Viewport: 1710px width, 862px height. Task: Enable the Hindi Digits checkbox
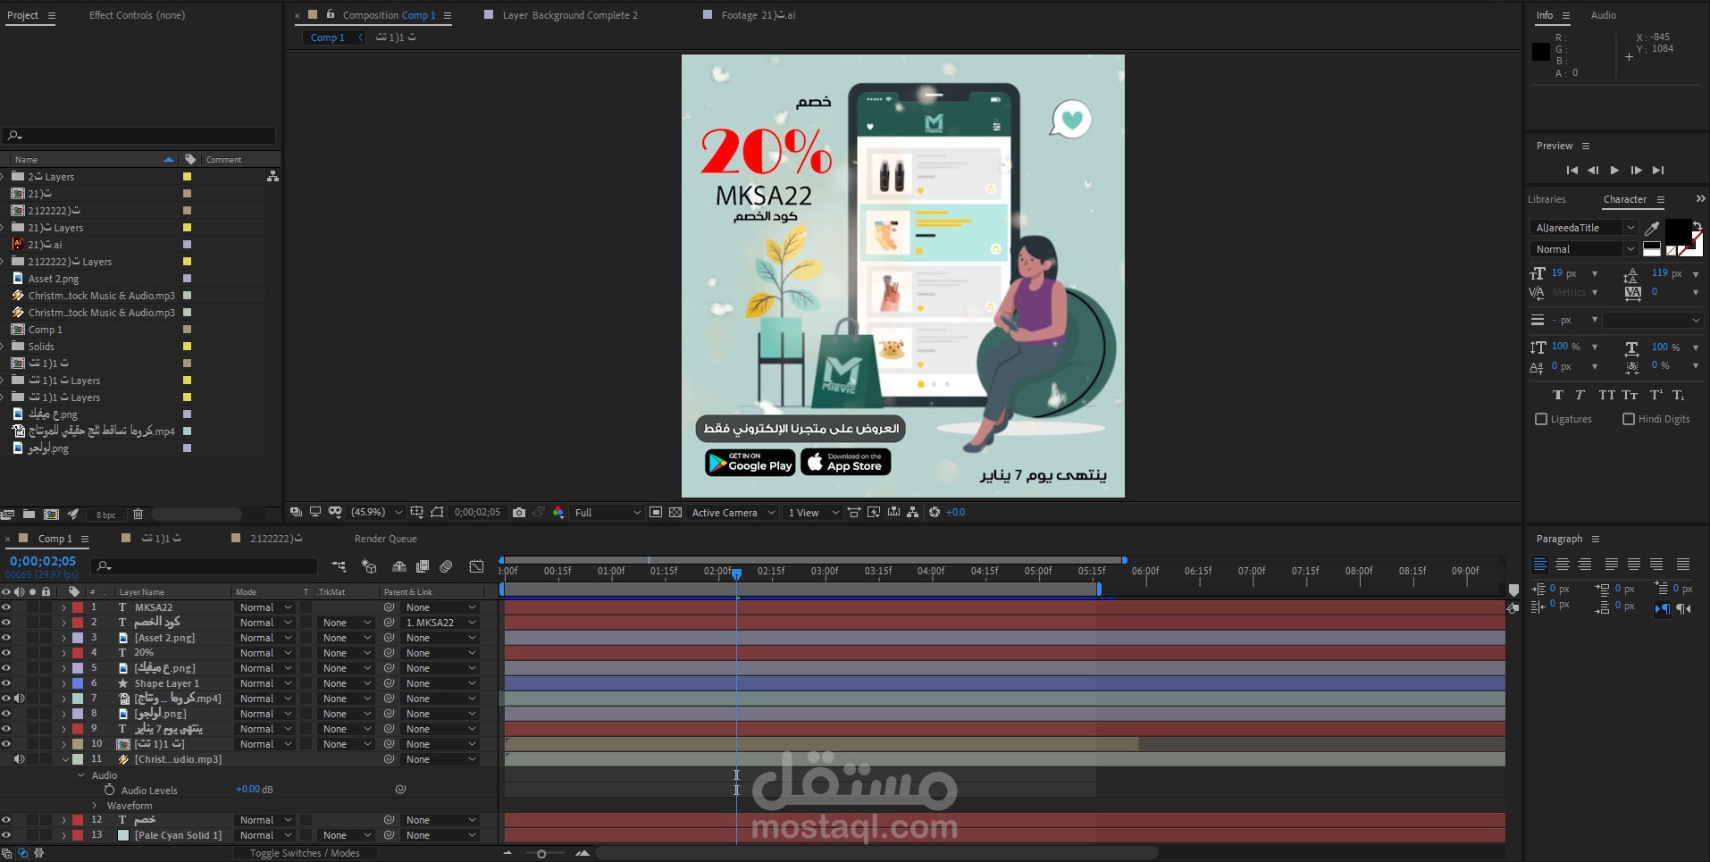click(x=1629, y=419)
